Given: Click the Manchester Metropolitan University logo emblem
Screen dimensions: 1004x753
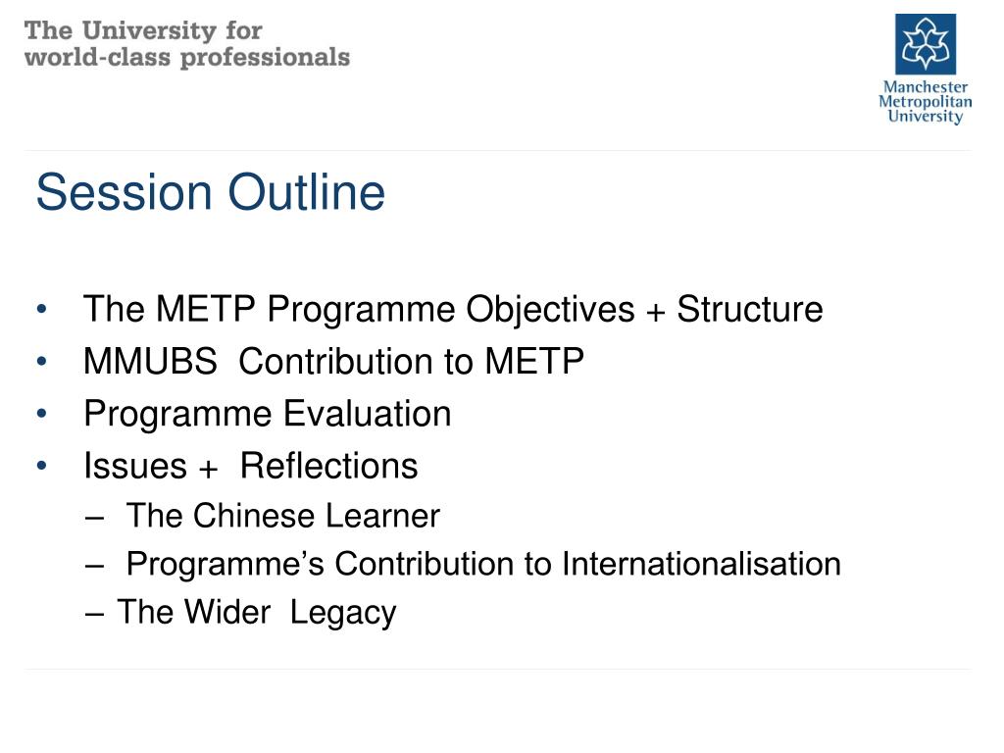Looking at the screenshot, I should [925, 44].
